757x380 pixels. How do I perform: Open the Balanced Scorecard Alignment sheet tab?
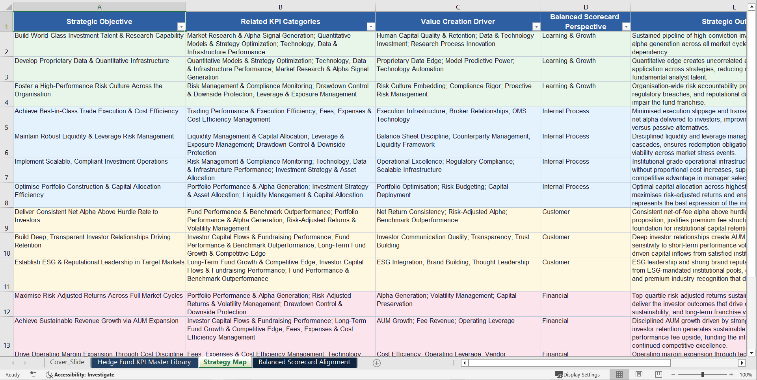(x=304, y=362)
